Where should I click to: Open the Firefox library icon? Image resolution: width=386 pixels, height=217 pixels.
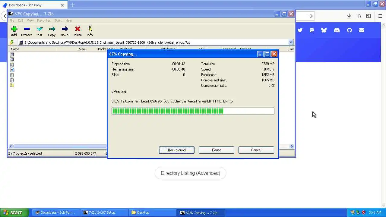tap(359, 16)
